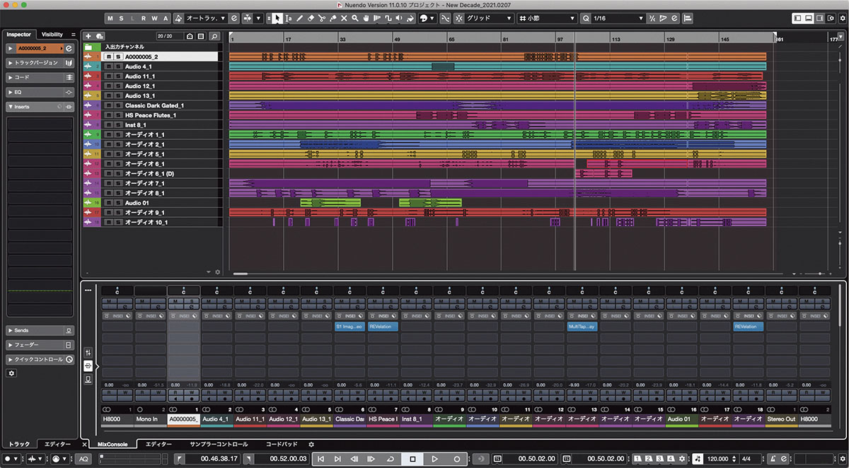Toggle the Cycle loop transport button
849x468 pixels.
391,459
